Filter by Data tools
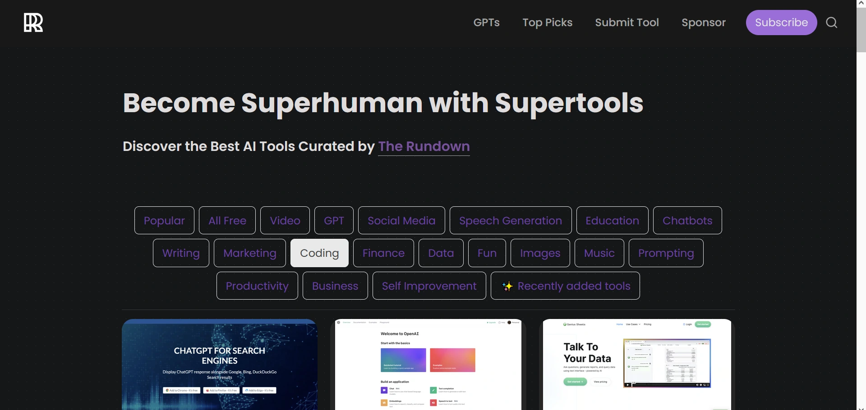 [x=441, y=253]
